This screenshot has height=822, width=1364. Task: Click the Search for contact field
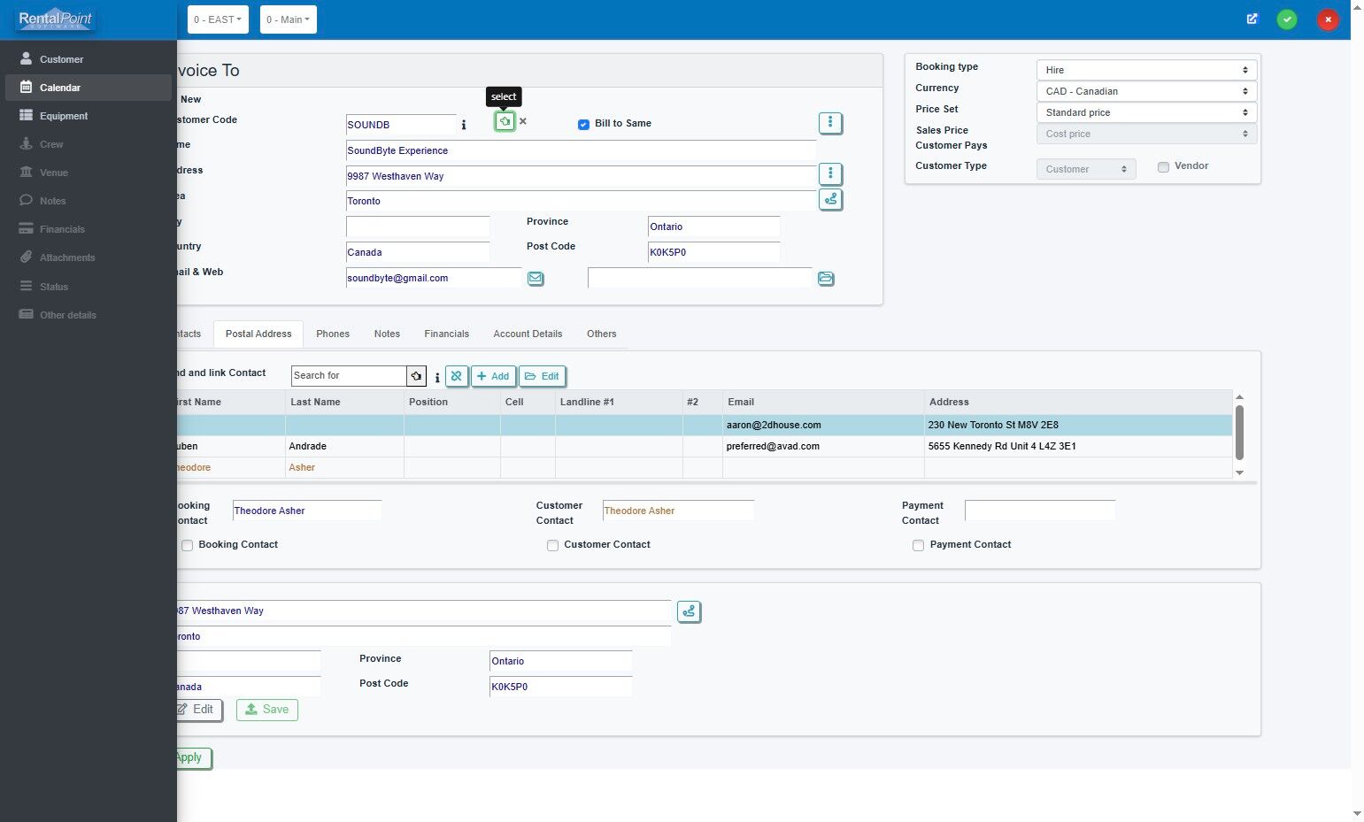tap(348, 376)
